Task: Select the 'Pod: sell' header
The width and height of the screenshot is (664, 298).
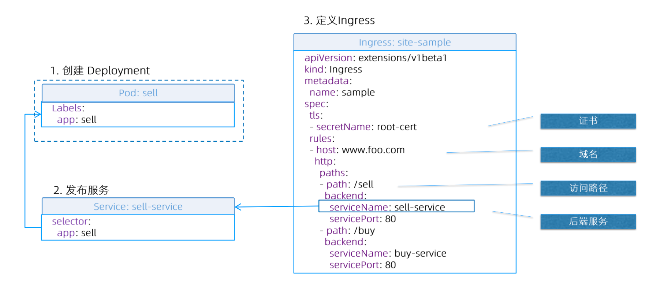Action: 138,93
